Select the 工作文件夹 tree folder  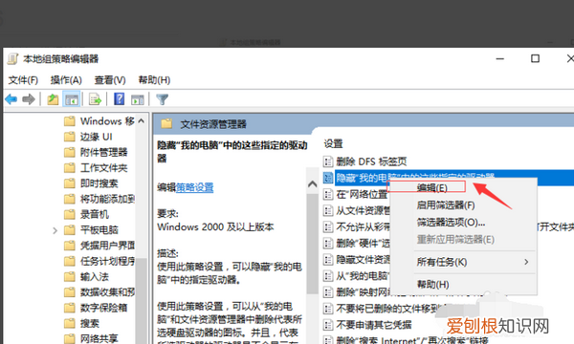tap(103, 168)
